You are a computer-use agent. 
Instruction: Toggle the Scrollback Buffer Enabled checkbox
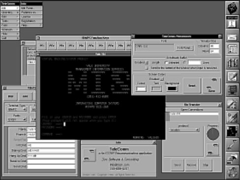click(147, 62)
